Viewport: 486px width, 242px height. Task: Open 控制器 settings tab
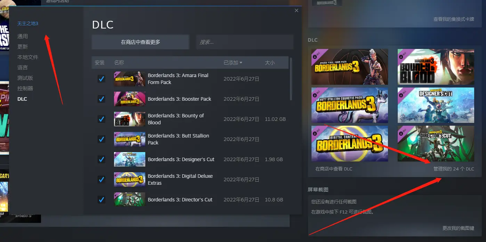[25, 89]
